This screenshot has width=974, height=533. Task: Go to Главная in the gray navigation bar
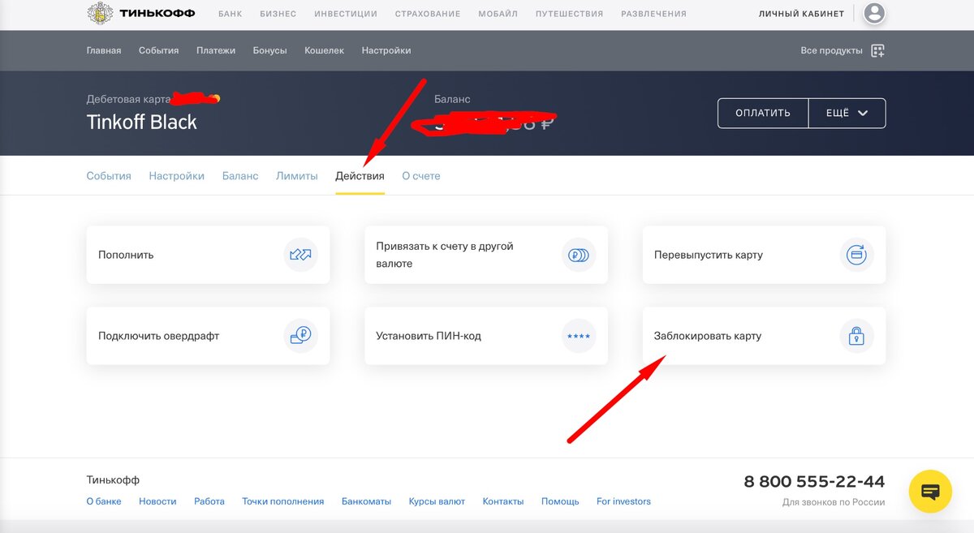coord(104,50)
